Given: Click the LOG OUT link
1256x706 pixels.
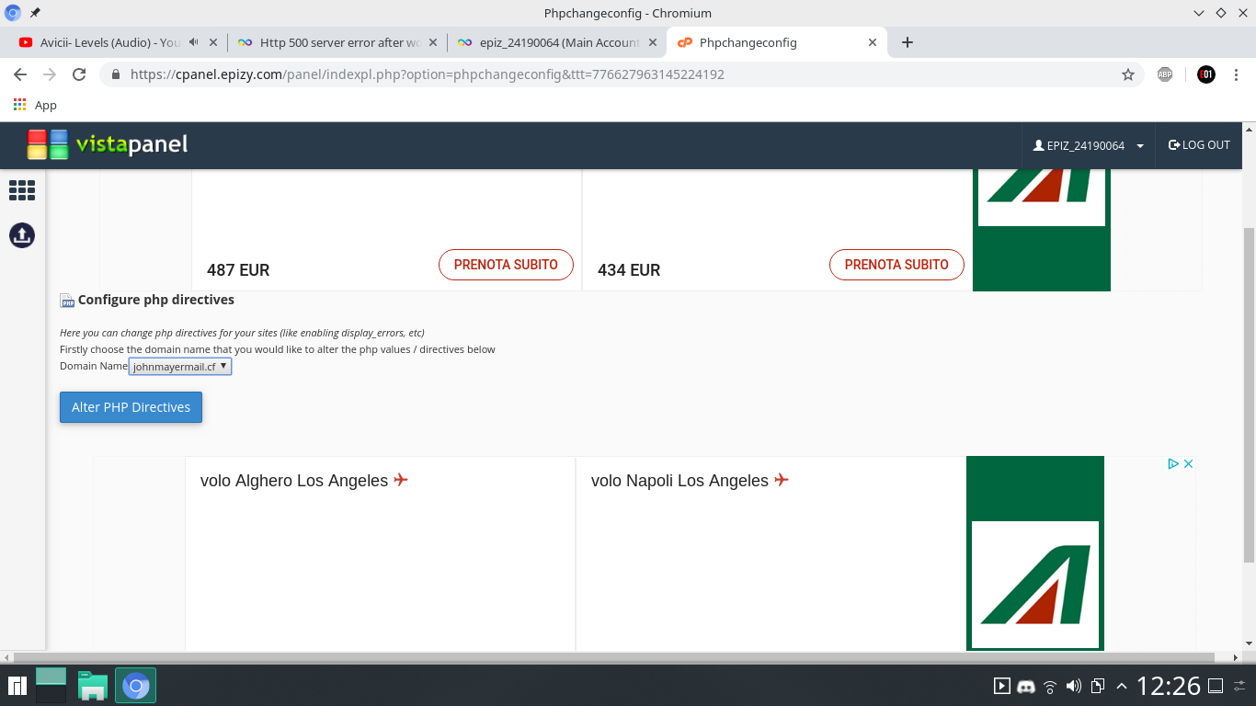Looking at the screenshot, I should (x=1199, y=145).
